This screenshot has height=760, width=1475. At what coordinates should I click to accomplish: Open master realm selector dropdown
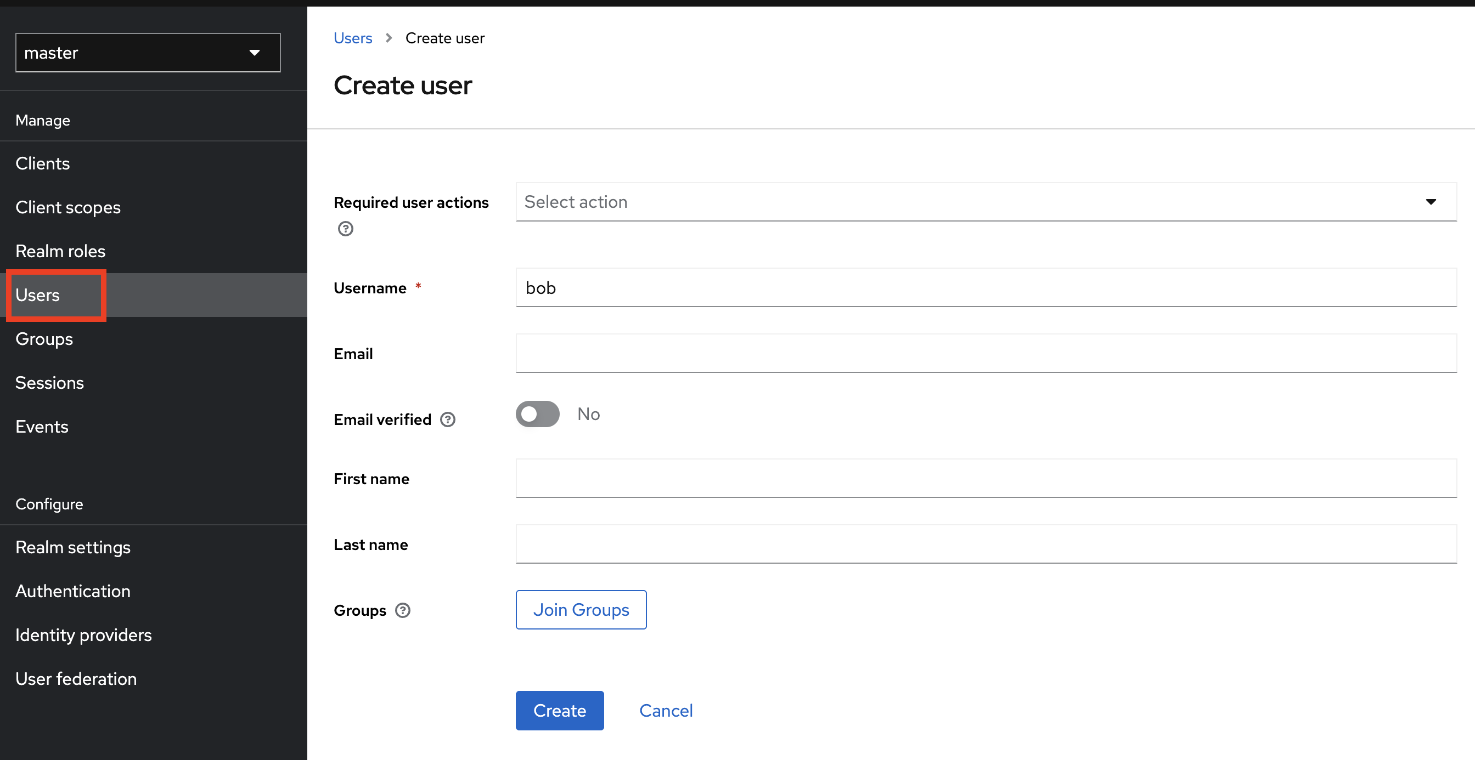tap(148, 53)
